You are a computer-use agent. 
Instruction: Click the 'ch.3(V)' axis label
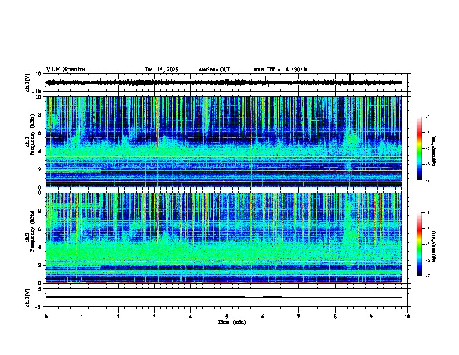28,298
